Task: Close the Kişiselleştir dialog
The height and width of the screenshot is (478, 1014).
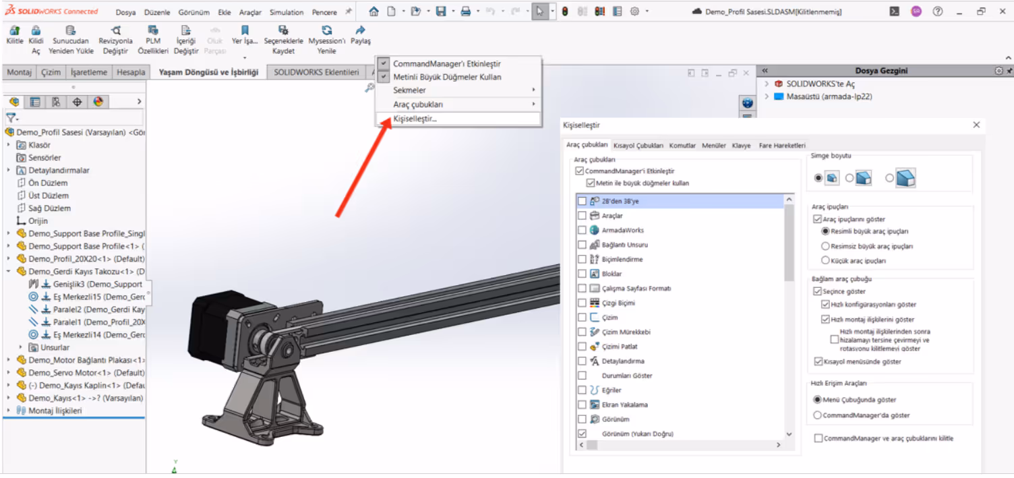Action: (x=976, y=125)
